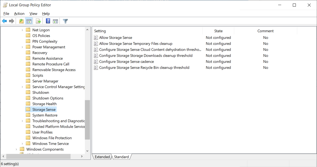Sort by the State column header

click(x=218, y=31)
